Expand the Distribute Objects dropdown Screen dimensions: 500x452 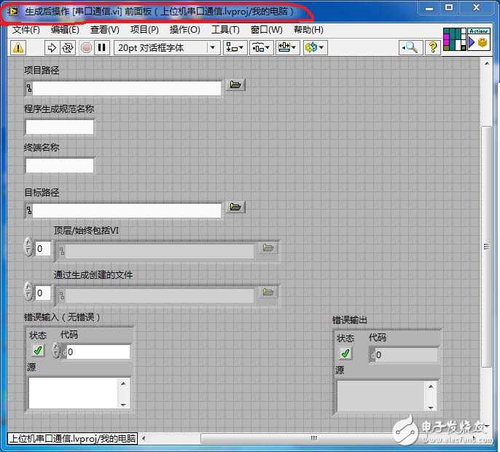[x=261, y=47]
